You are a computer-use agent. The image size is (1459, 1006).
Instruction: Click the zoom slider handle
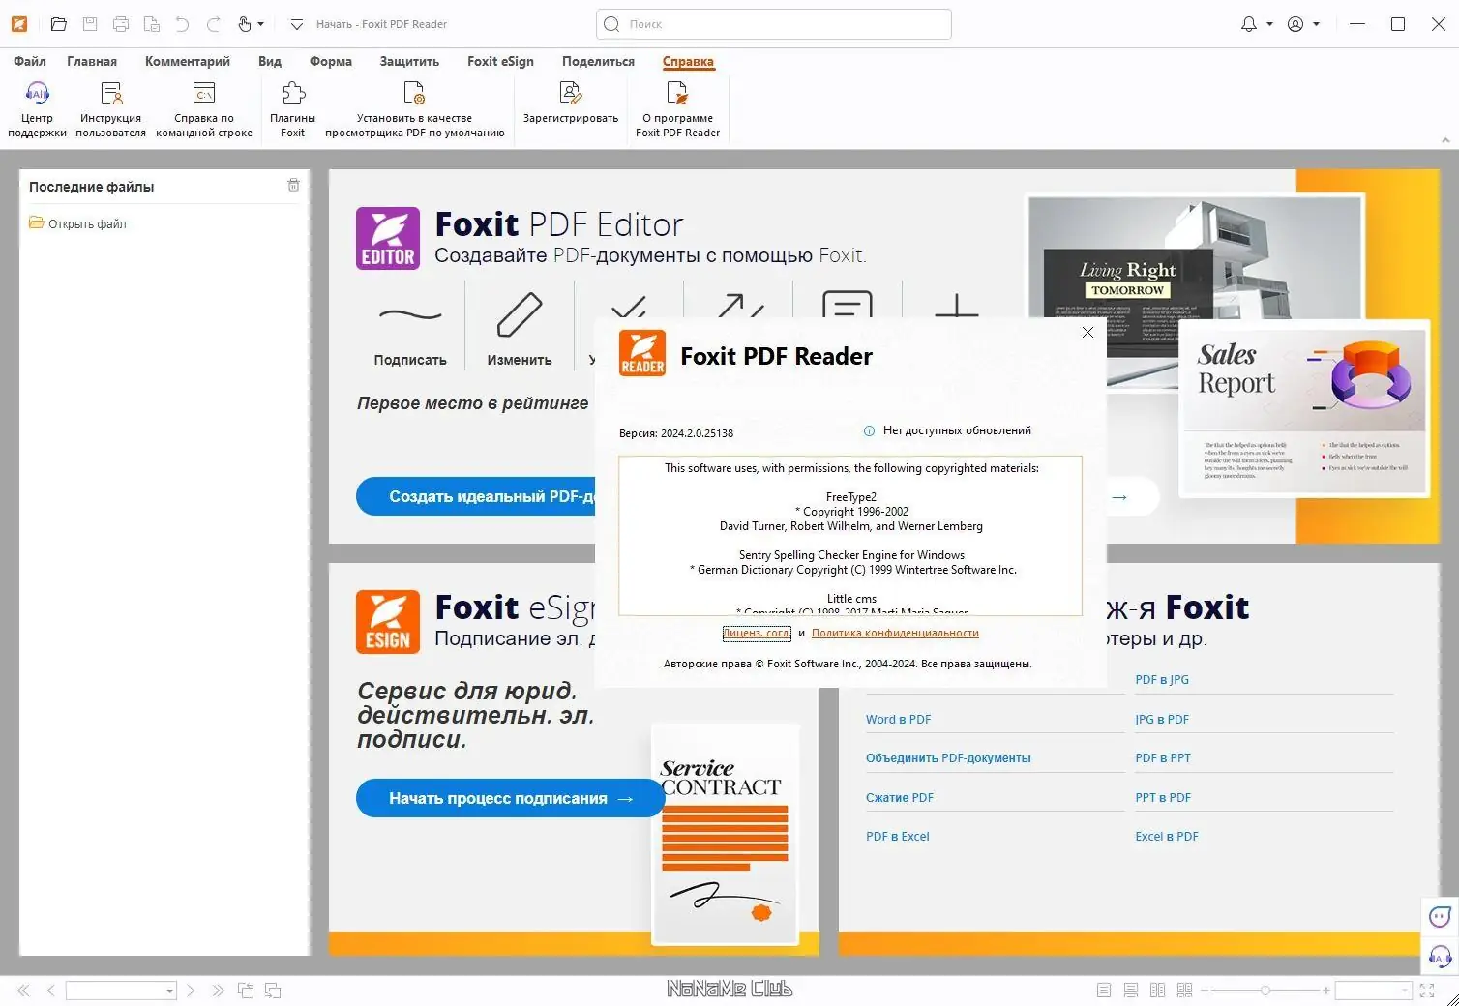pyautogui.click(x=1265, y=991)
